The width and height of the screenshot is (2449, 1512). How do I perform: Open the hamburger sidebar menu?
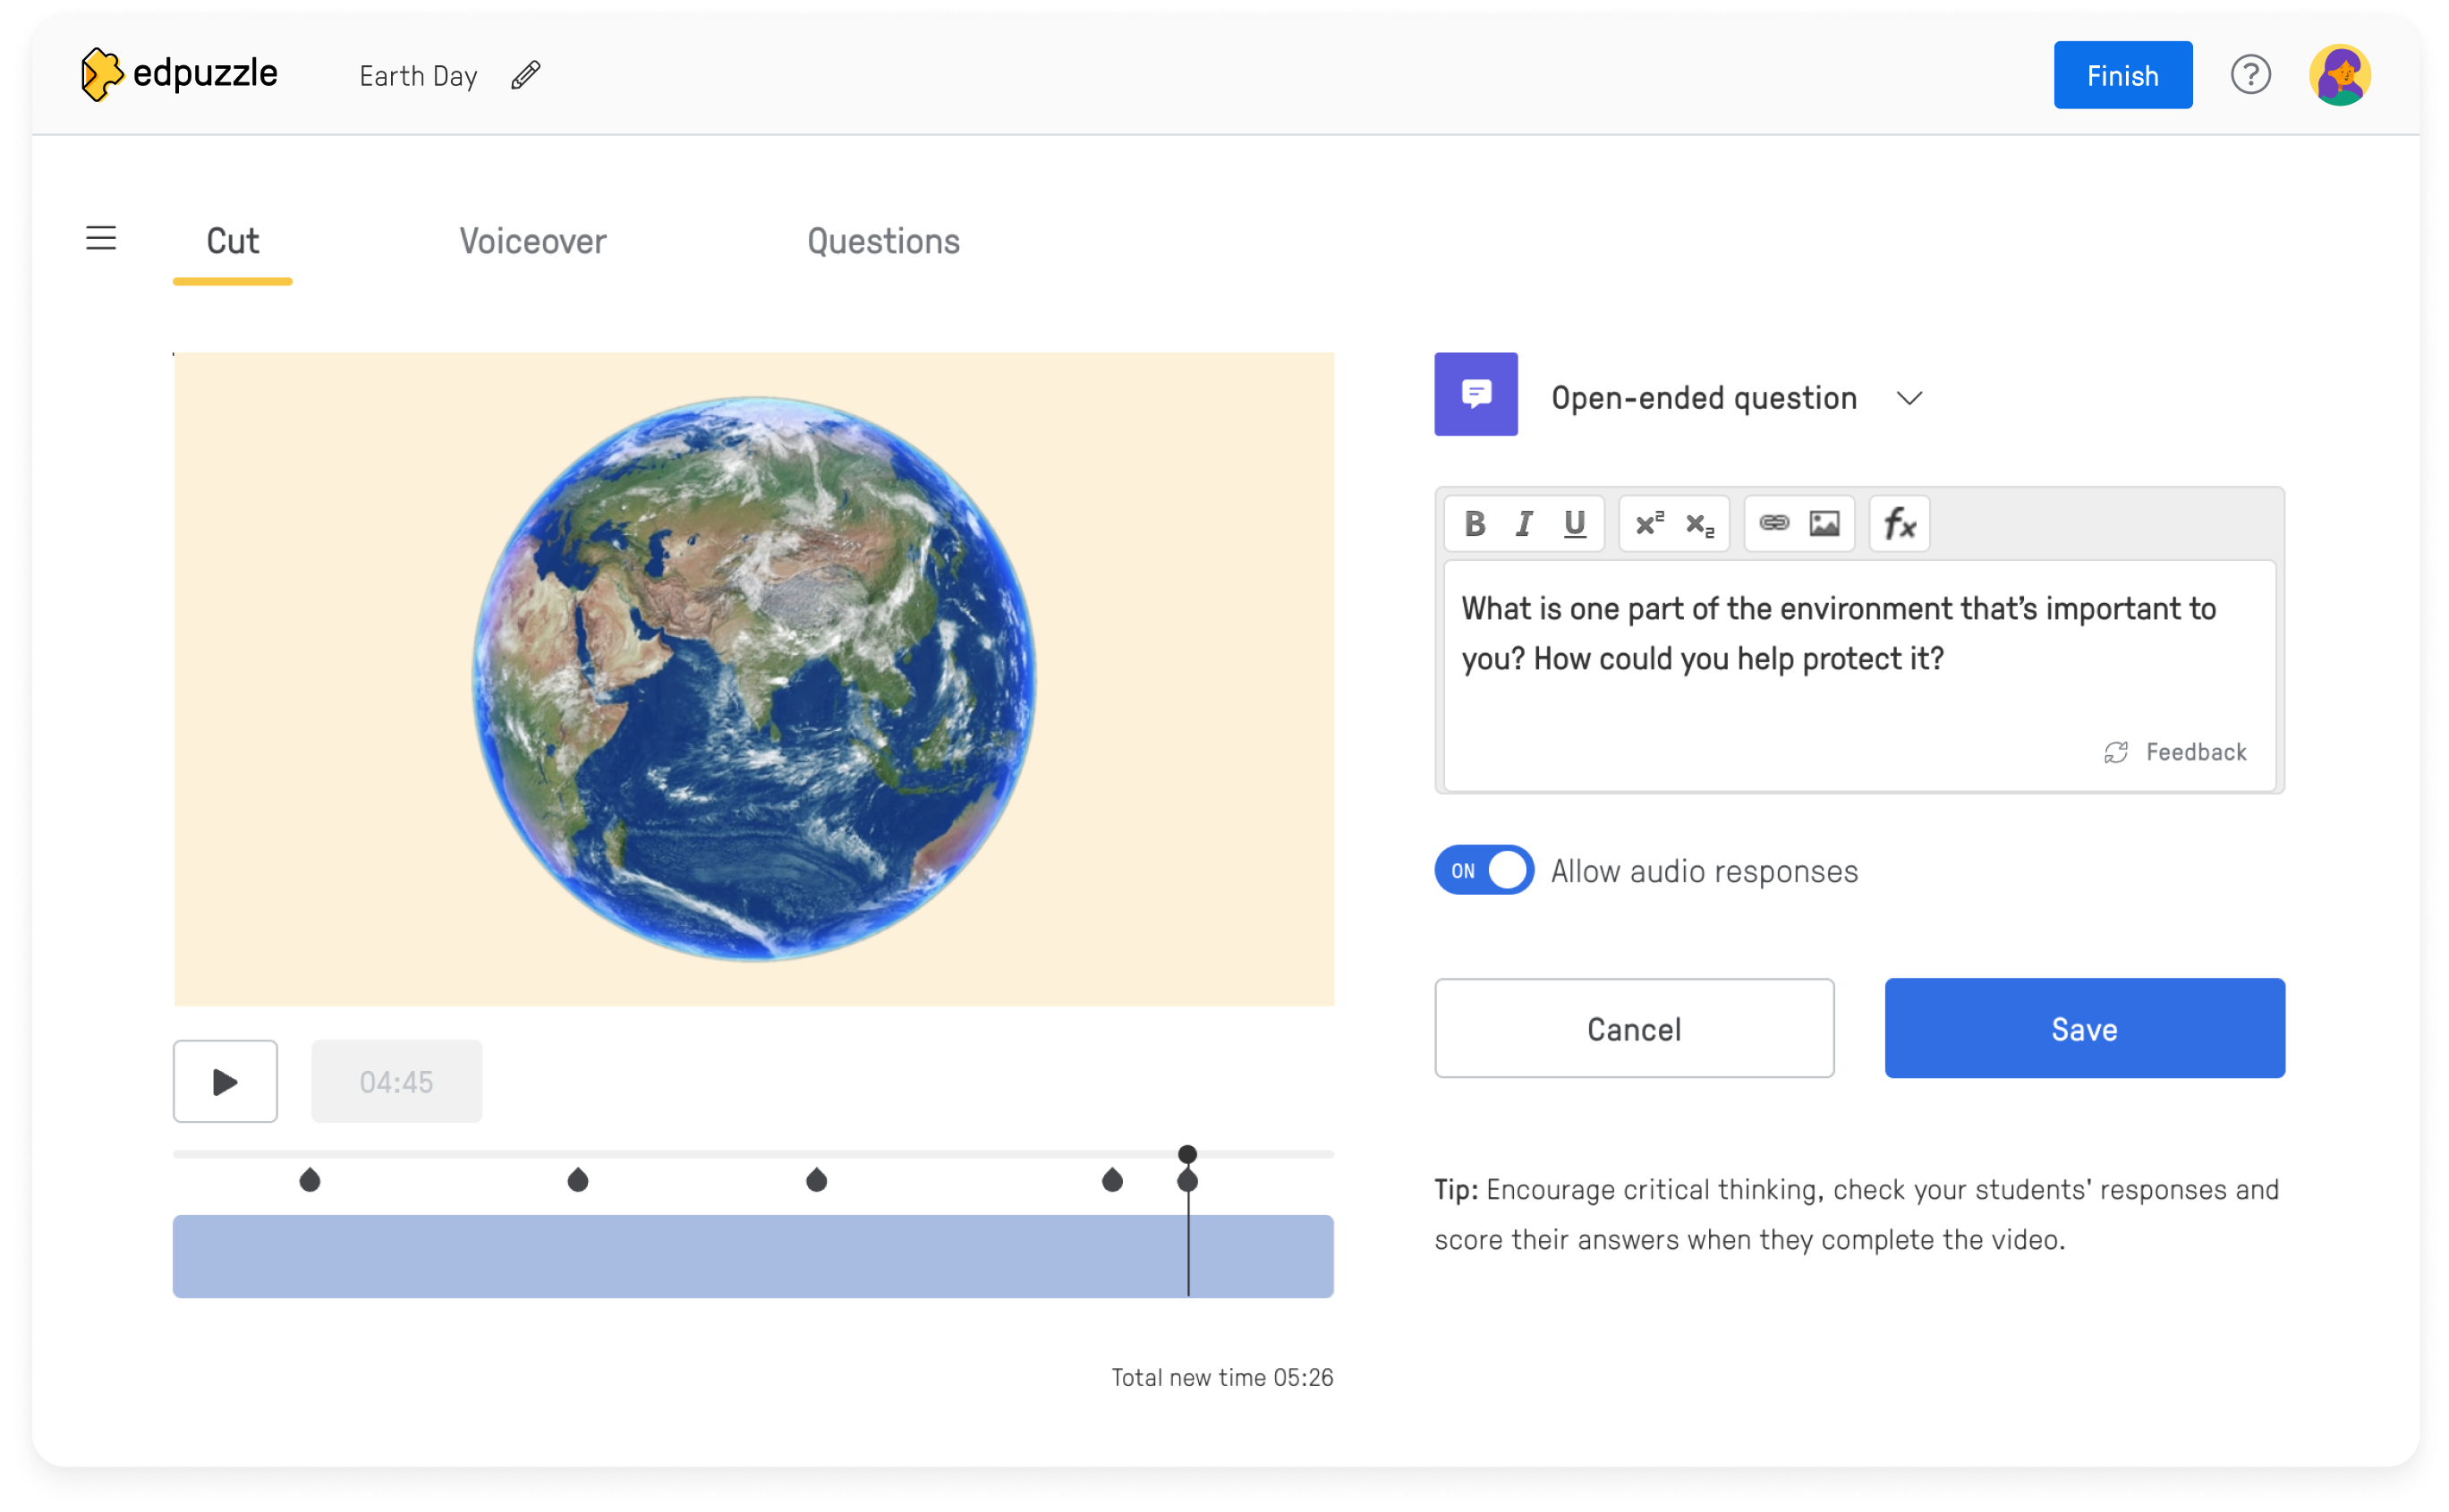[x=101, y=238]
